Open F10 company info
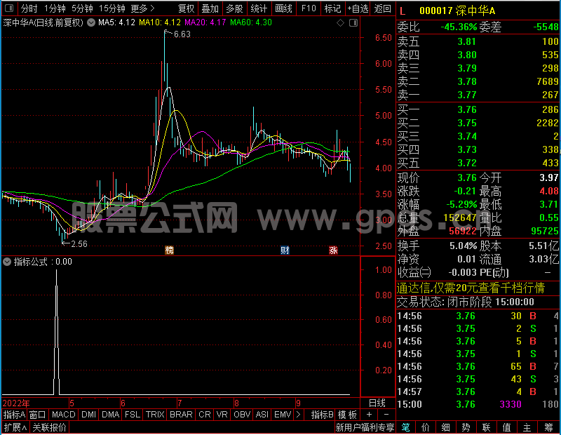Image resolution: width=561 pixels, height=435 pixels. click(x=309, y=8)
